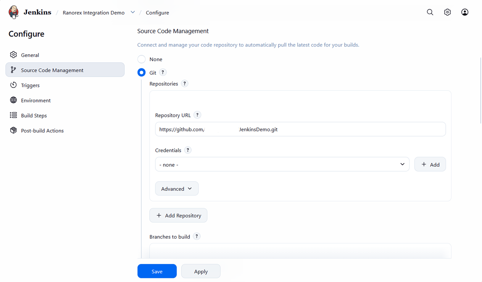The width and height of the screenshot is (482, 282).
Task: Open help for Repositories
Action: click(x=184, y=84)
